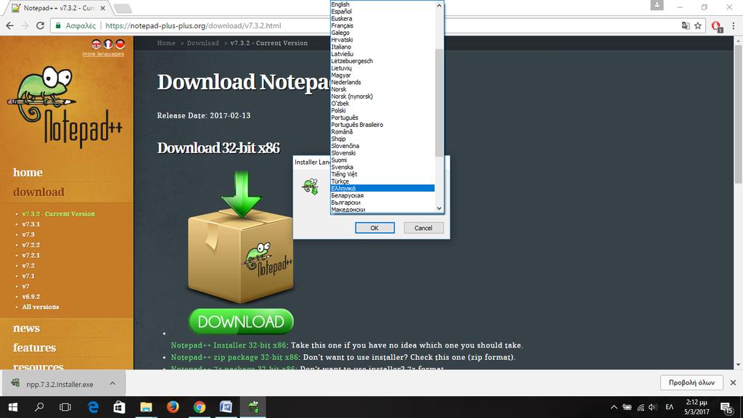Open v7.2.2 version link
Image resolution: width=743 pixels, height=418 pixels.
(x=30, y=245)
